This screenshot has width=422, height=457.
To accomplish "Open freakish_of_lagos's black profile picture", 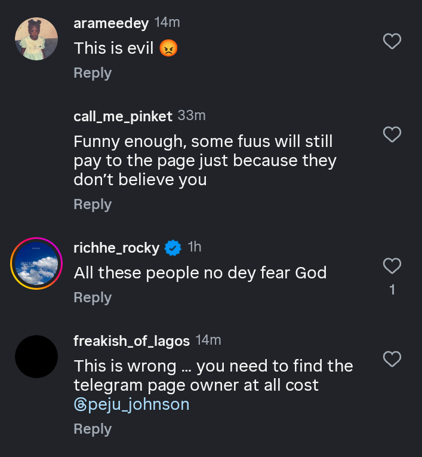I will click(36, 357).
